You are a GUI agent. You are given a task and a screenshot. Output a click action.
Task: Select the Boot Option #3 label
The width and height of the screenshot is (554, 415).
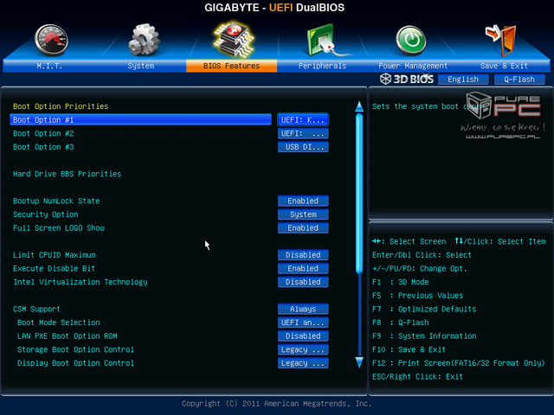pos(43,147)
